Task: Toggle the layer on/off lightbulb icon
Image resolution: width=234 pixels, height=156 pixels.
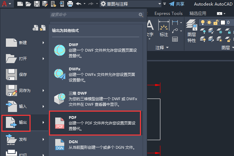Action: (x=202, y=23)
